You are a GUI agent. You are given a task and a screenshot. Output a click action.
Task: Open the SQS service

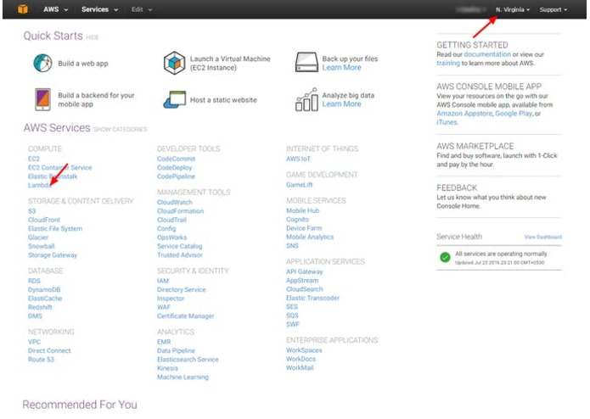(292, 316)
